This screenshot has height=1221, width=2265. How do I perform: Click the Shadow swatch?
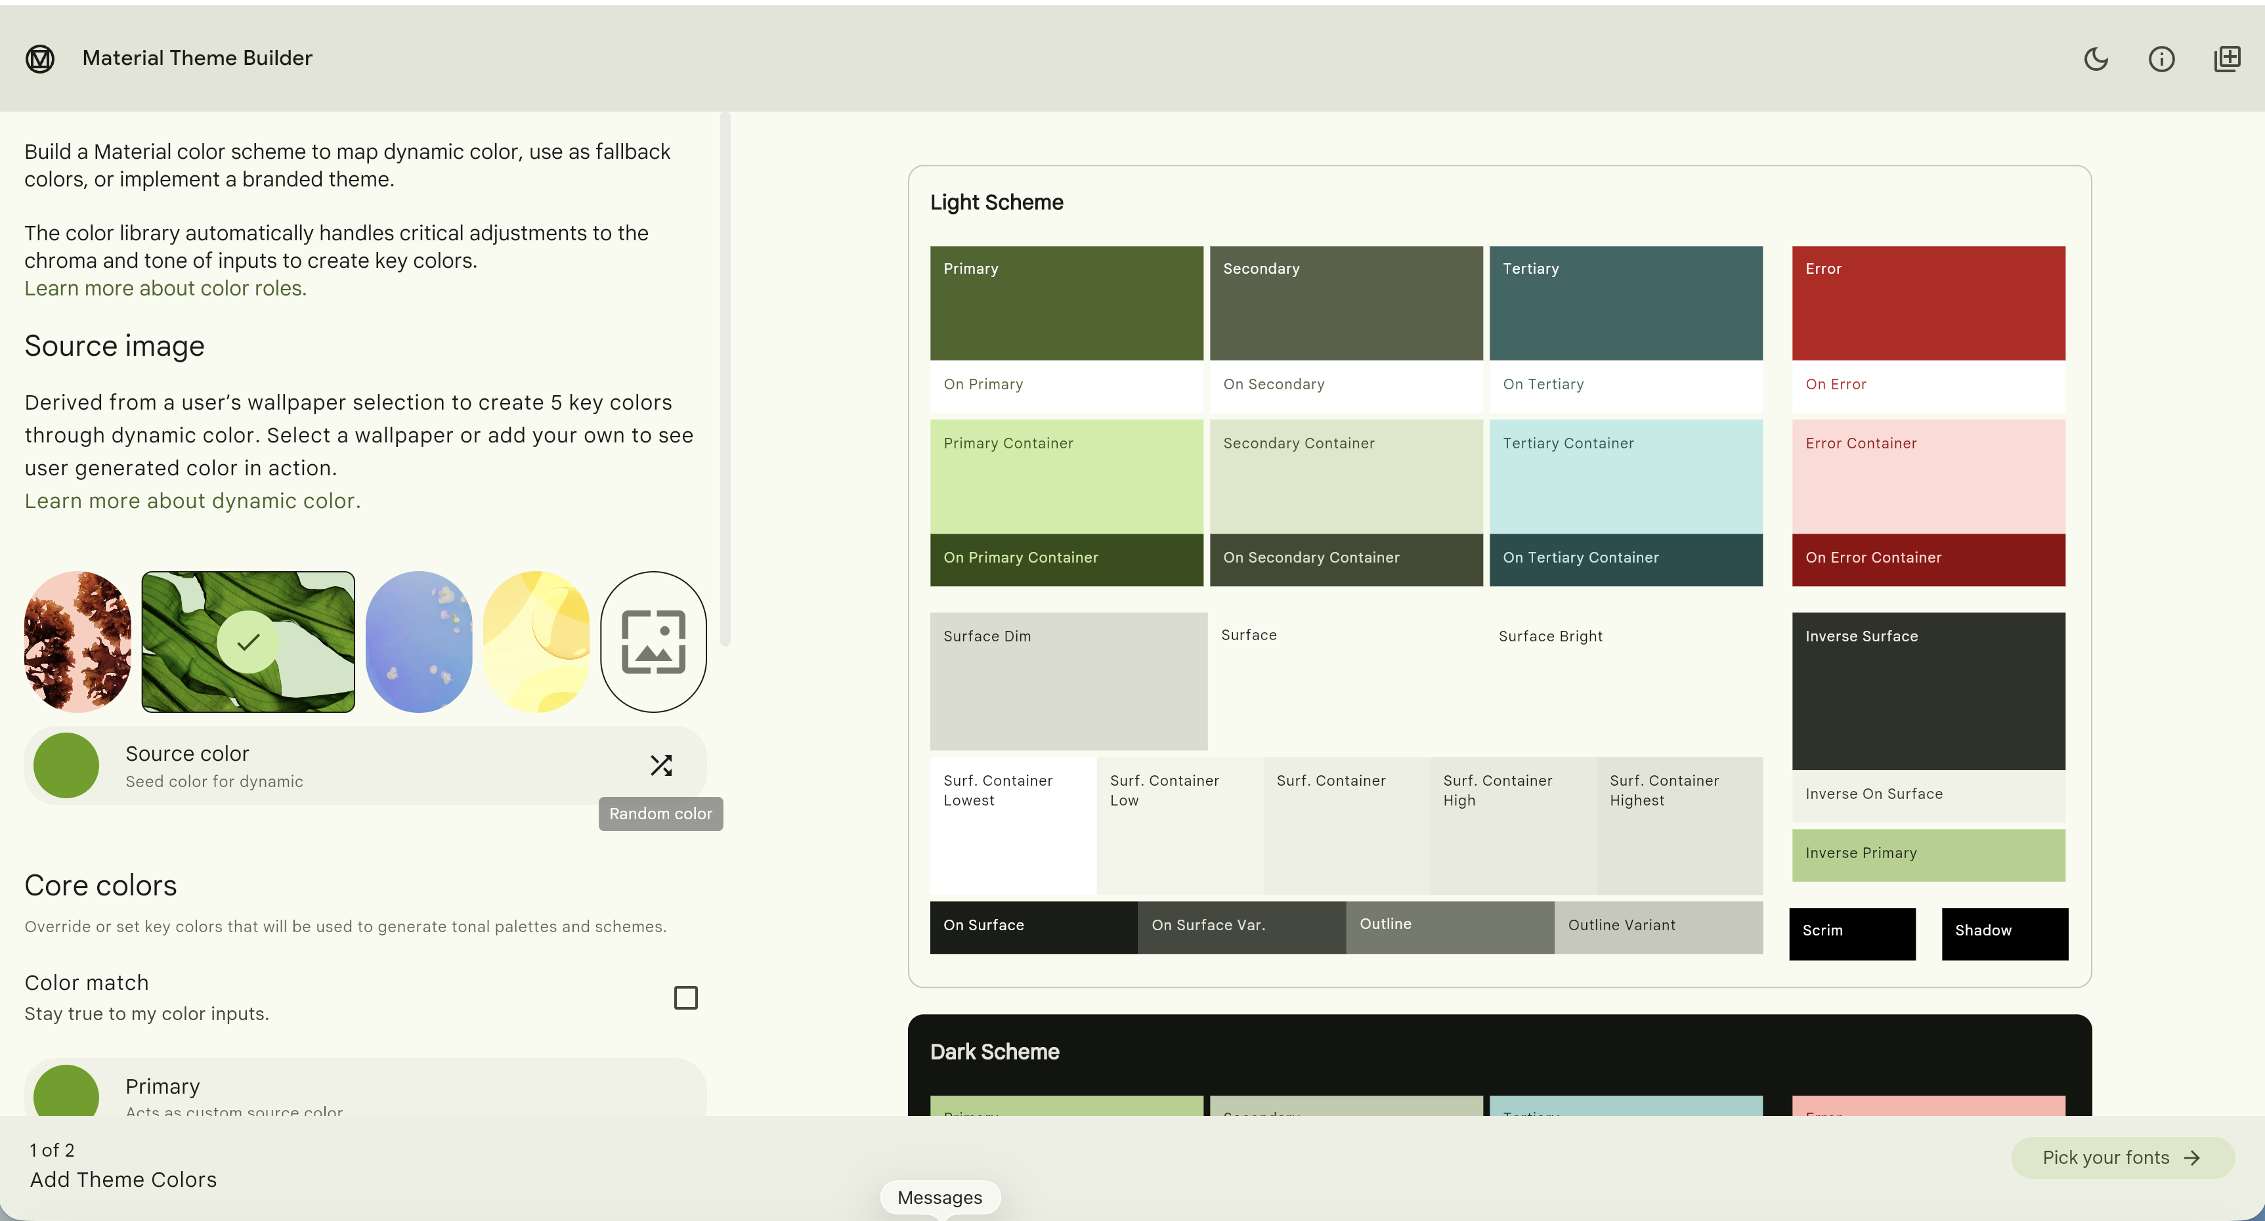pyautogui.click(x=2005, y=933)
